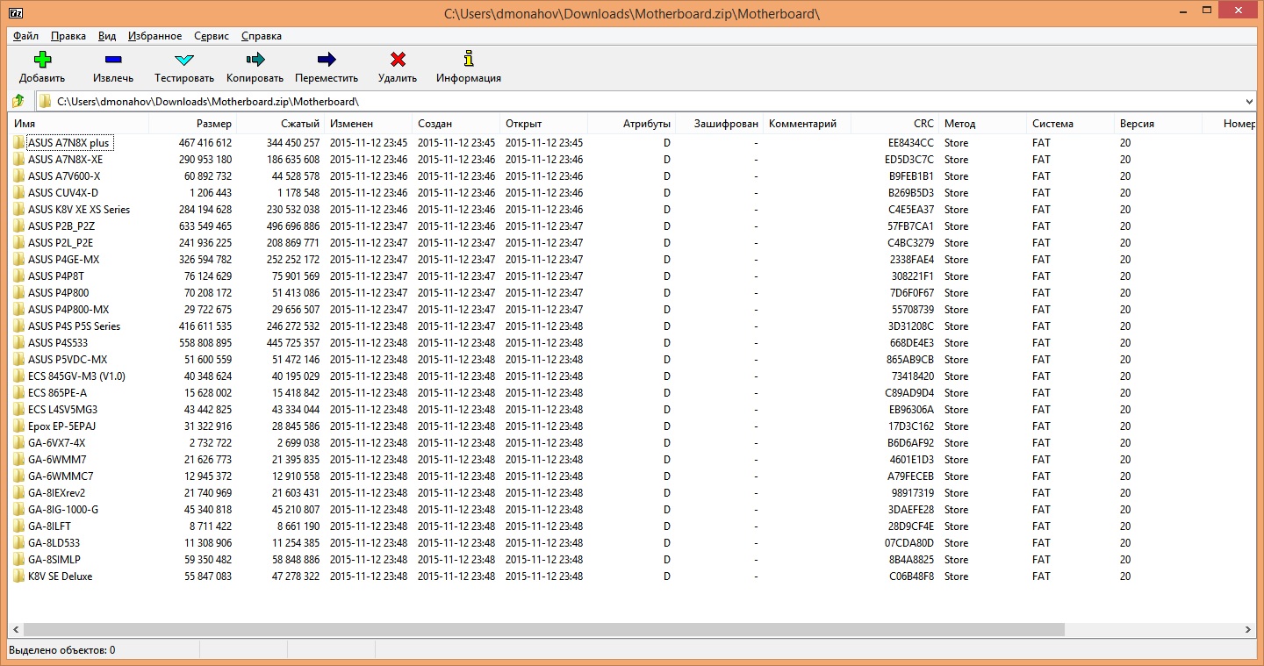Image resolution: width=1264 pixels, height=666 pixels.
Task: Select the K8V SE Deluxe folder icon
Action: 18,576
